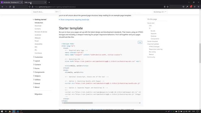Open the Windows Start menu

pyautogui.click(x=2, y=111)
